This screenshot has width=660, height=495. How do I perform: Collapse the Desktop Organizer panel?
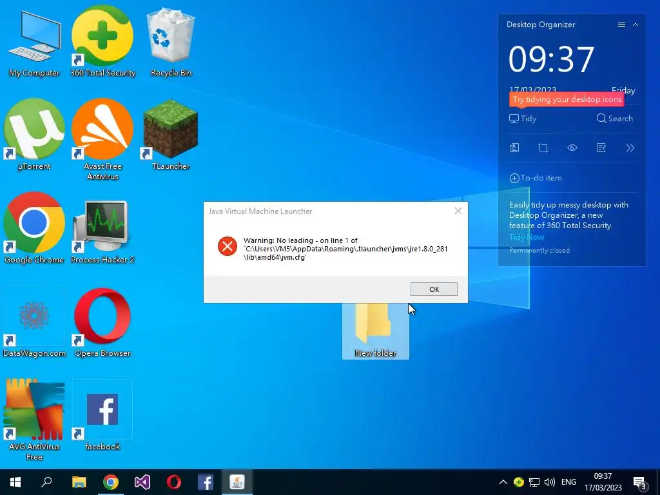click(636, 25)
